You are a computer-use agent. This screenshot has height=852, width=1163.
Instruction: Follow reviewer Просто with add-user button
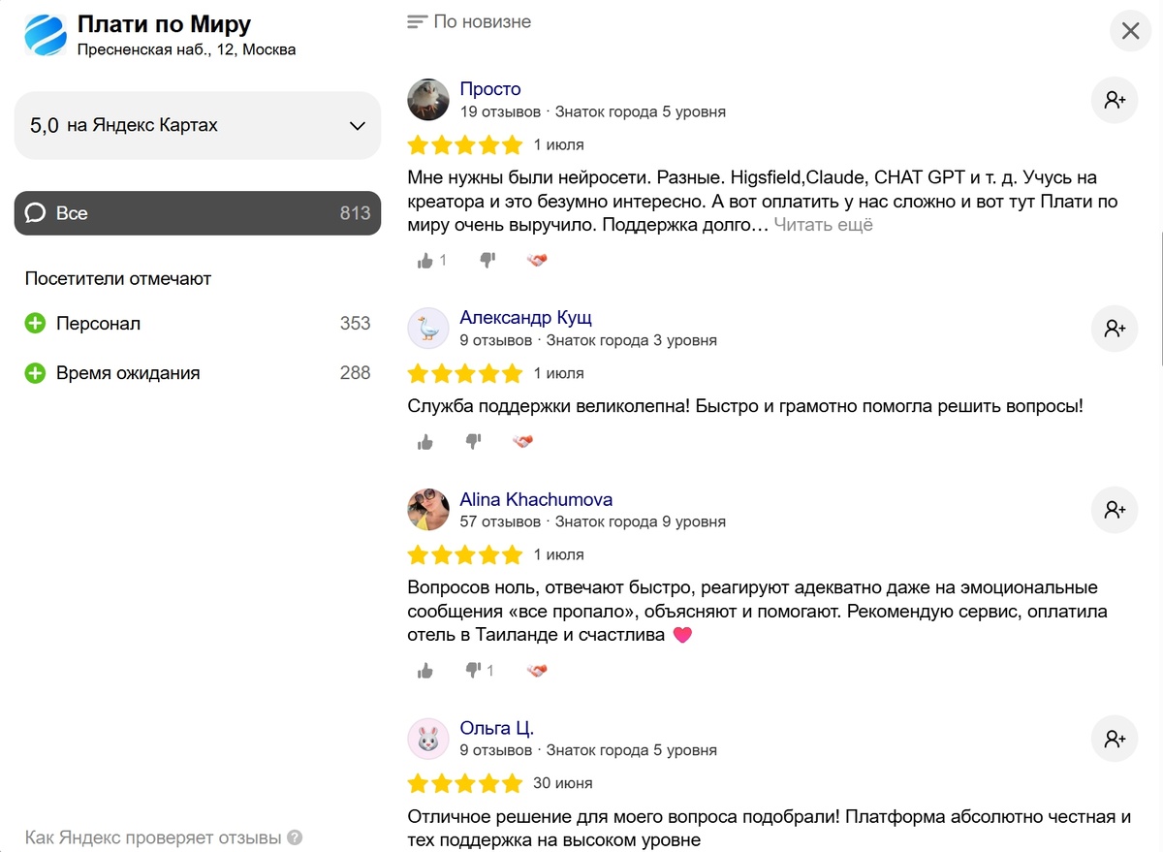click(1115, 99)
